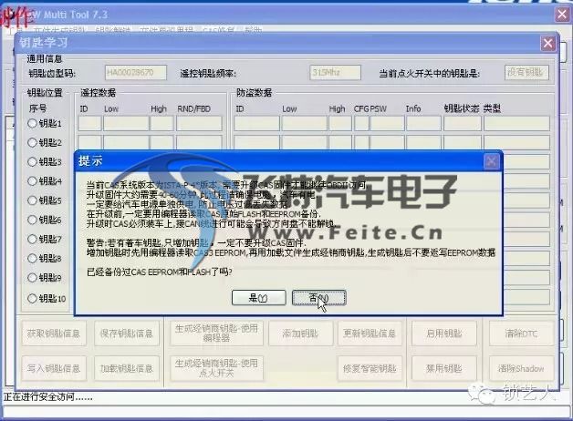
Task: Click the 遥控数据 group label
Action: (x=98, y=93)
